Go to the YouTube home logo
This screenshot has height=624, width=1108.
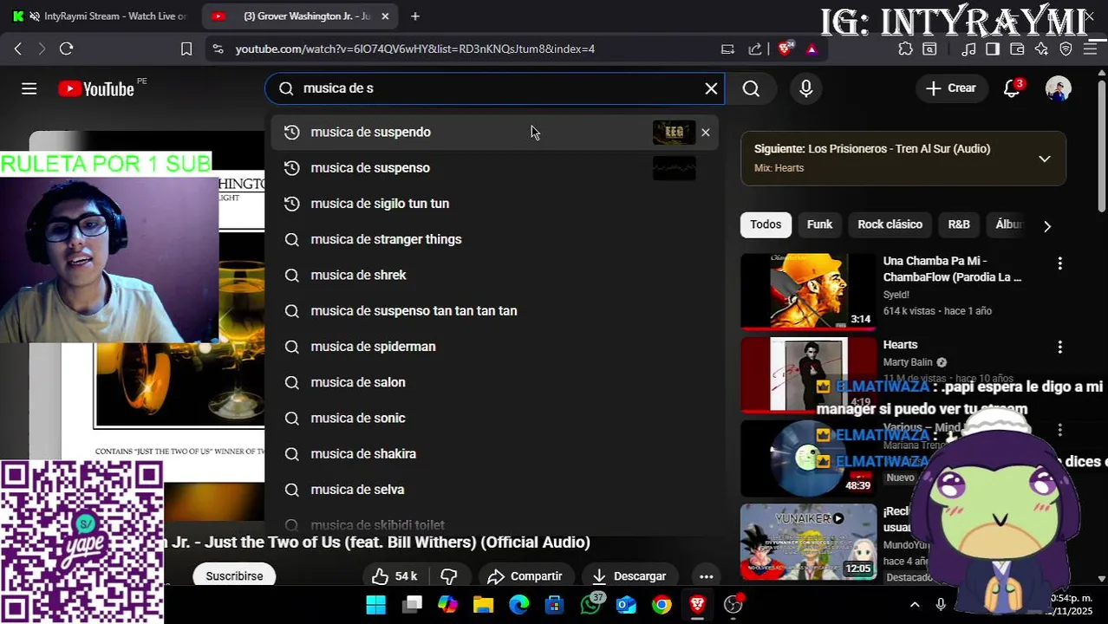tap(96, 88)
